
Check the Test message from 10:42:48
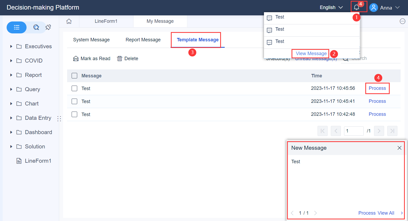coord(75,114)
